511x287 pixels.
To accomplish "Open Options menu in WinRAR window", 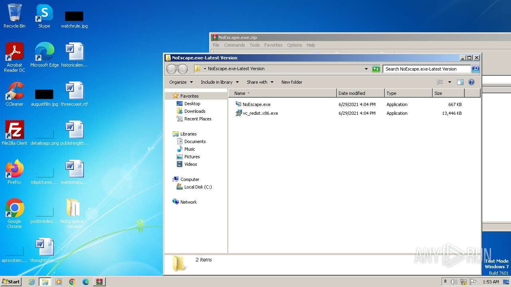I will (x=295, y=45).
